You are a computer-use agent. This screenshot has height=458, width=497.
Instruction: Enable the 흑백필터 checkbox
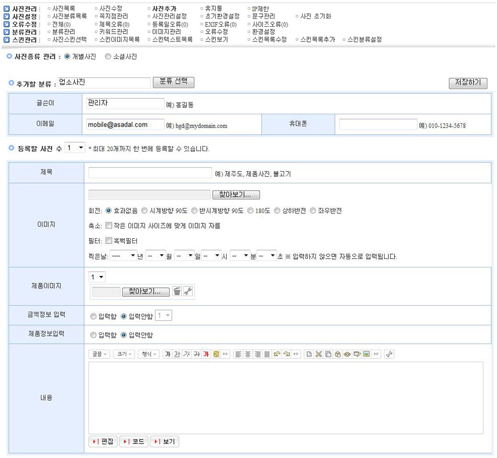(109, 240)
